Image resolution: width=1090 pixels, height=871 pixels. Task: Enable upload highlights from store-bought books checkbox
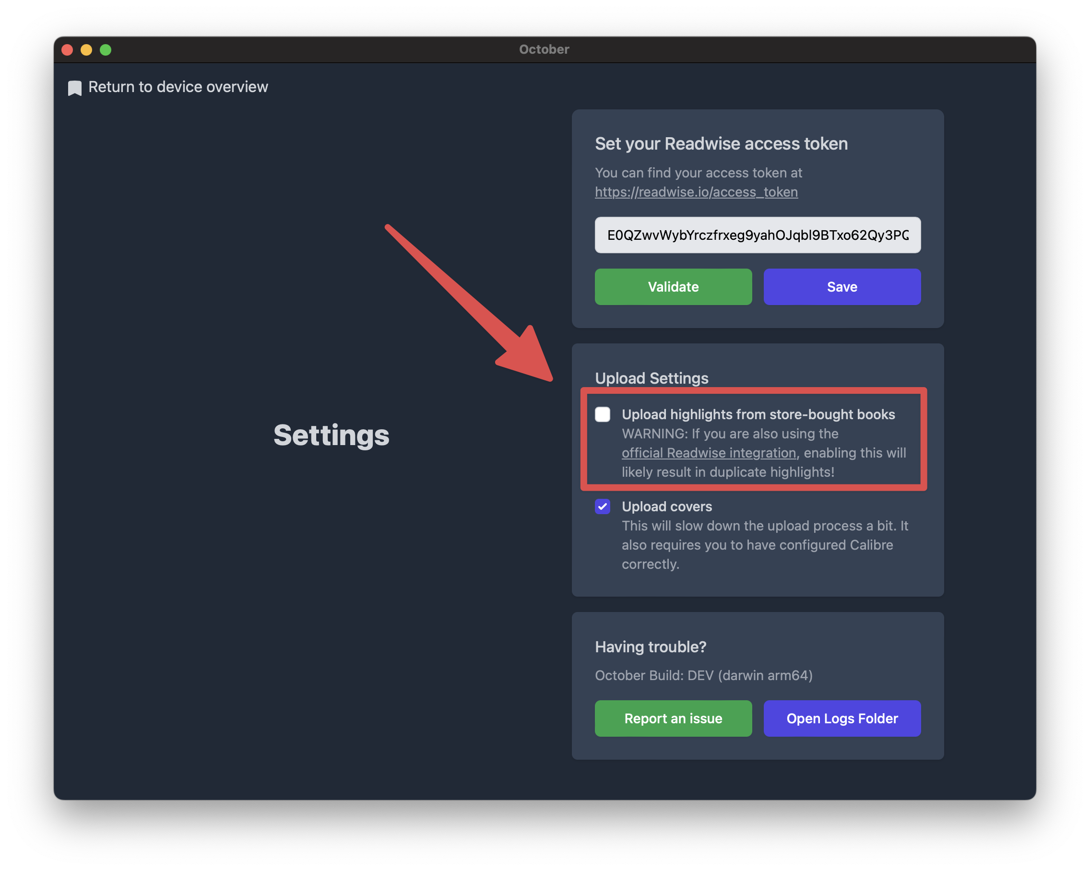pyautogui.click(x=603, y=414)
